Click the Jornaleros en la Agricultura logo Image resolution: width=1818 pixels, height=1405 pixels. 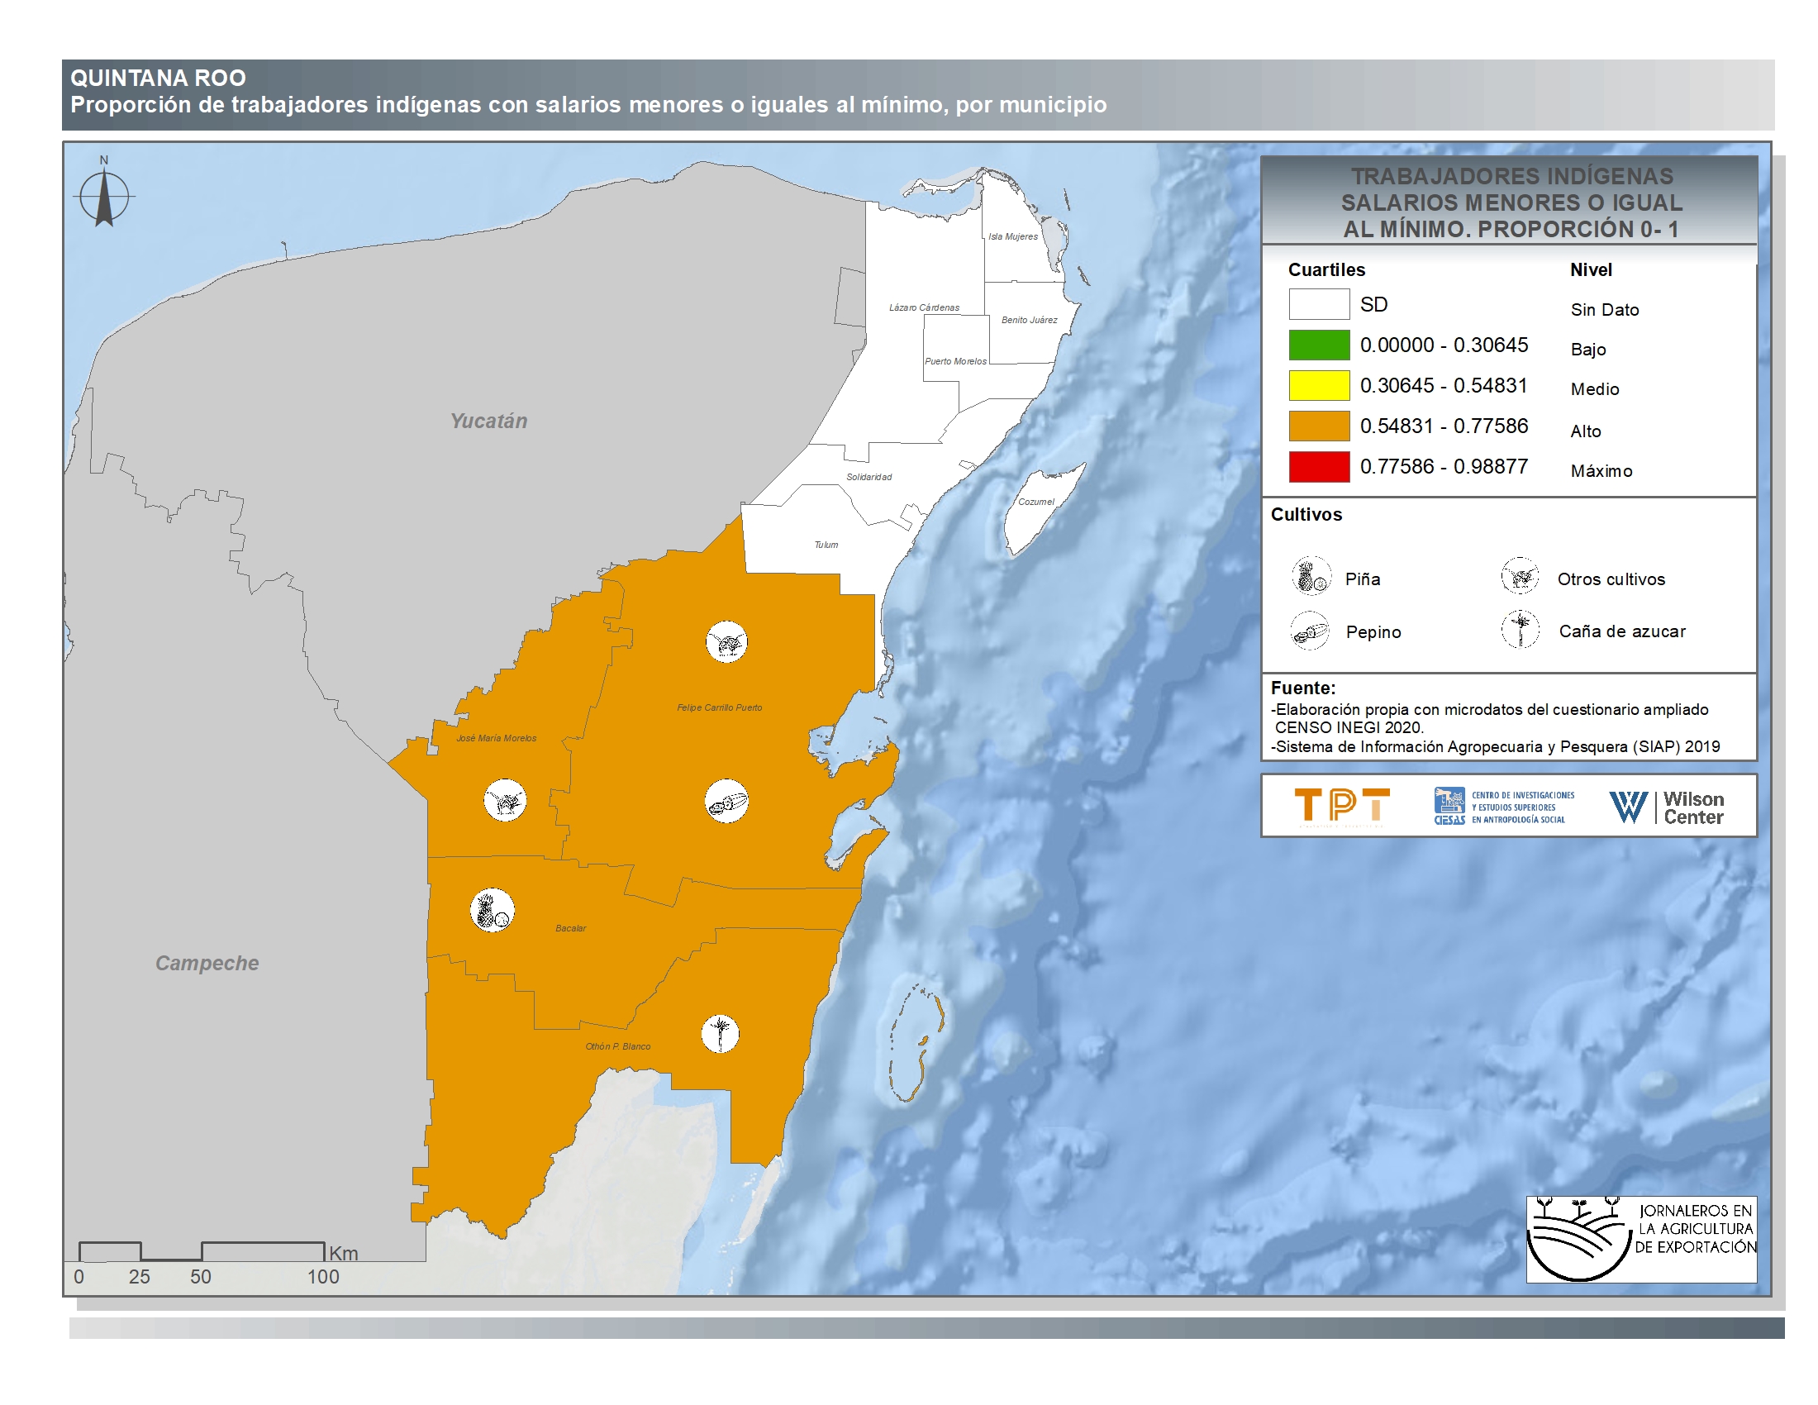tap(1640, 1240)
